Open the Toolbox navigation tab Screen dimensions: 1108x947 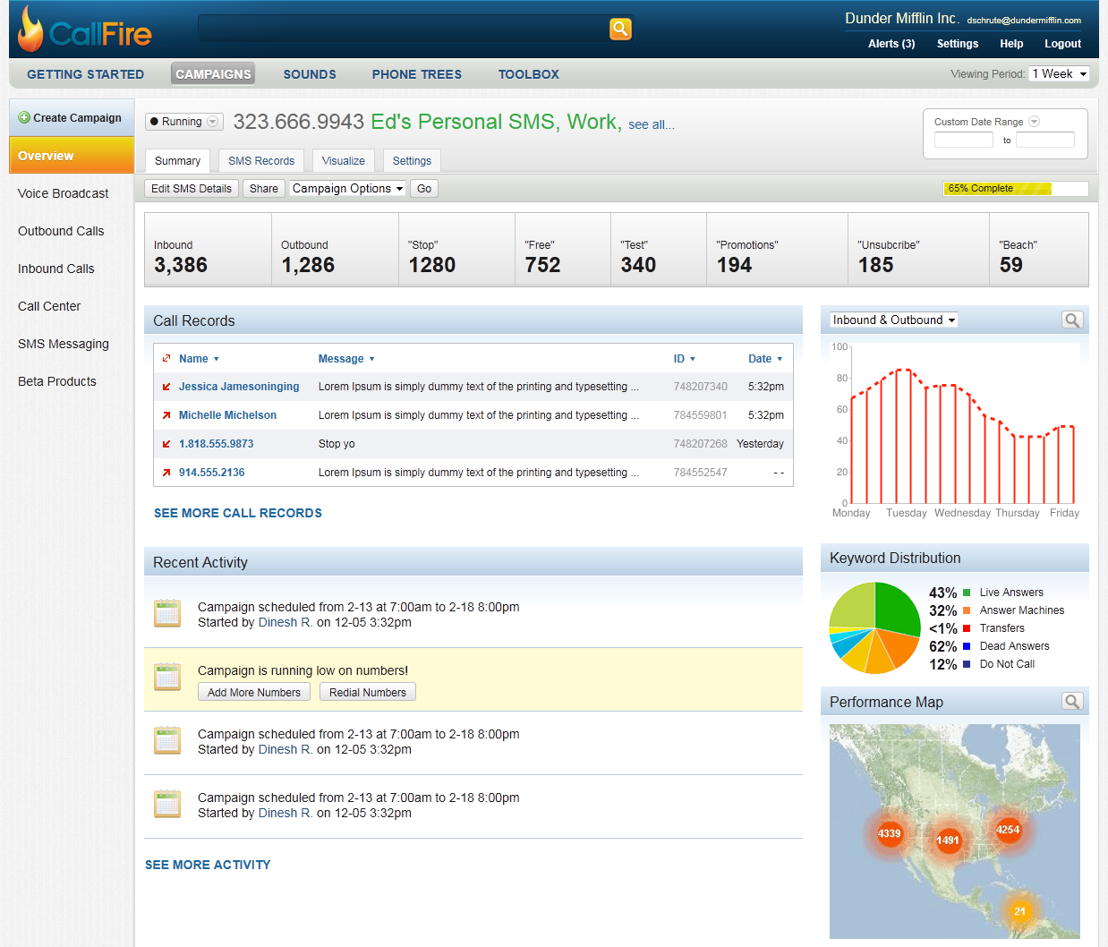click(529, 74)
